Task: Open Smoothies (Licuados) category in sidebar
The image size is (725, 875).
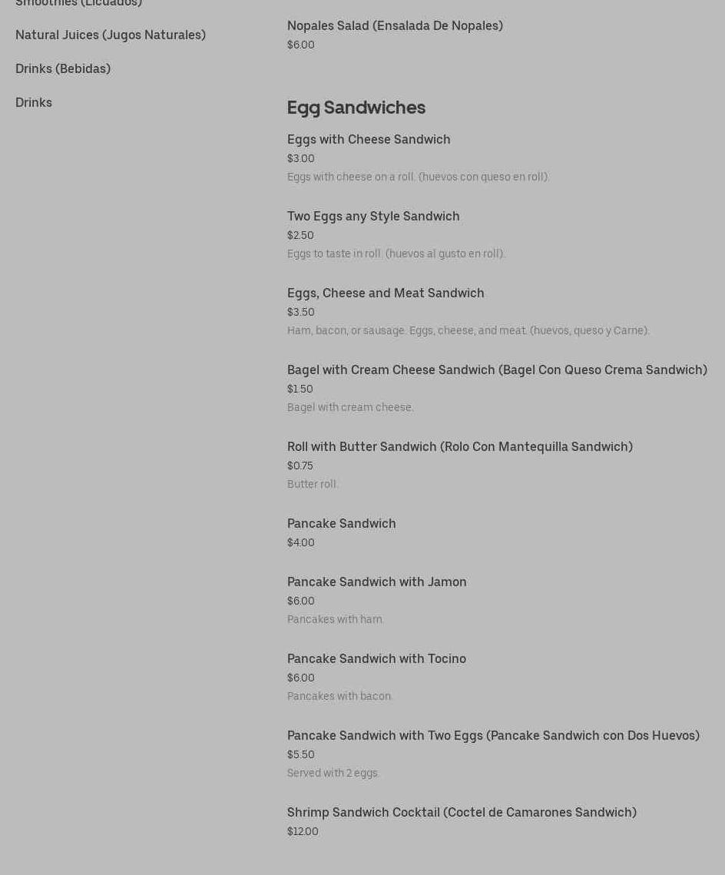Action: coord(78,3)
